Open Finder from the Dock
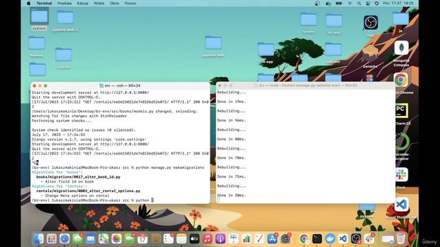This screenshot has height=247, width=440. pyautogui.click(x=38, y=239)
